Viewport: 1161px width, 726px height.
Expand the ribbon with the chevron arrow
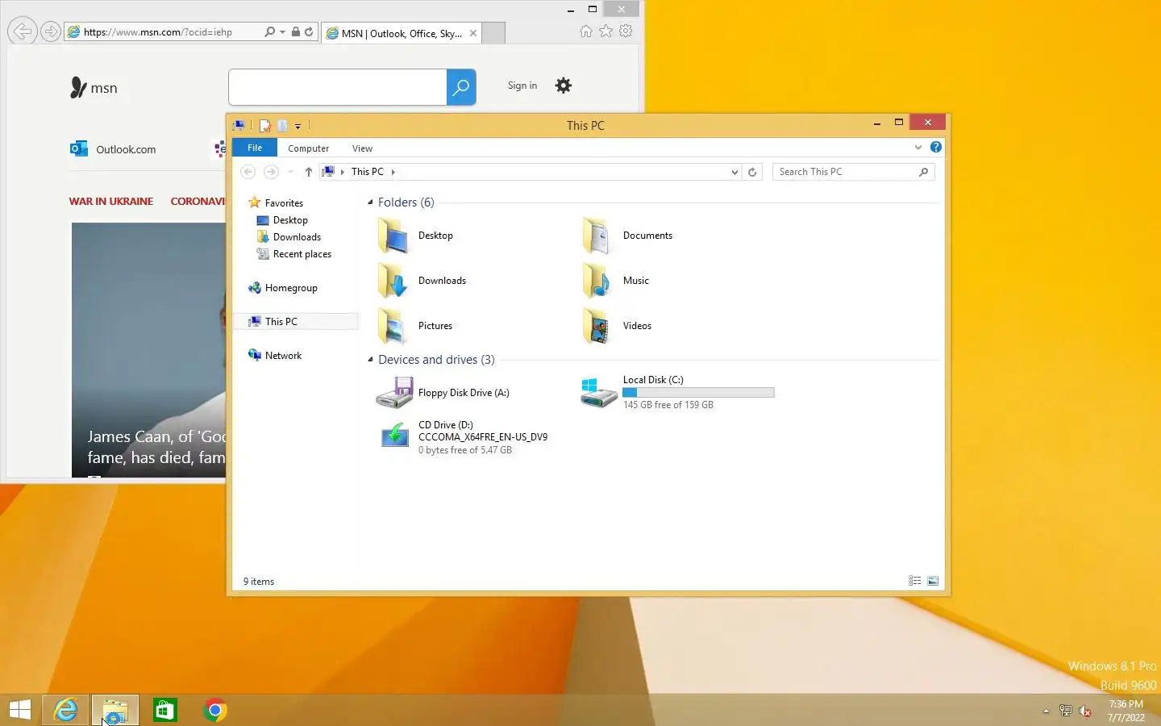[x=918, y=147]
